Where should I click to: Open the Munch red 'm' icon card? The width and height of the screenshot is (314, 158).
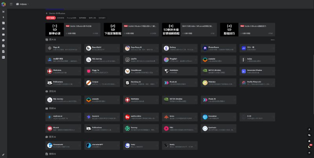click(x=63, y=129)
